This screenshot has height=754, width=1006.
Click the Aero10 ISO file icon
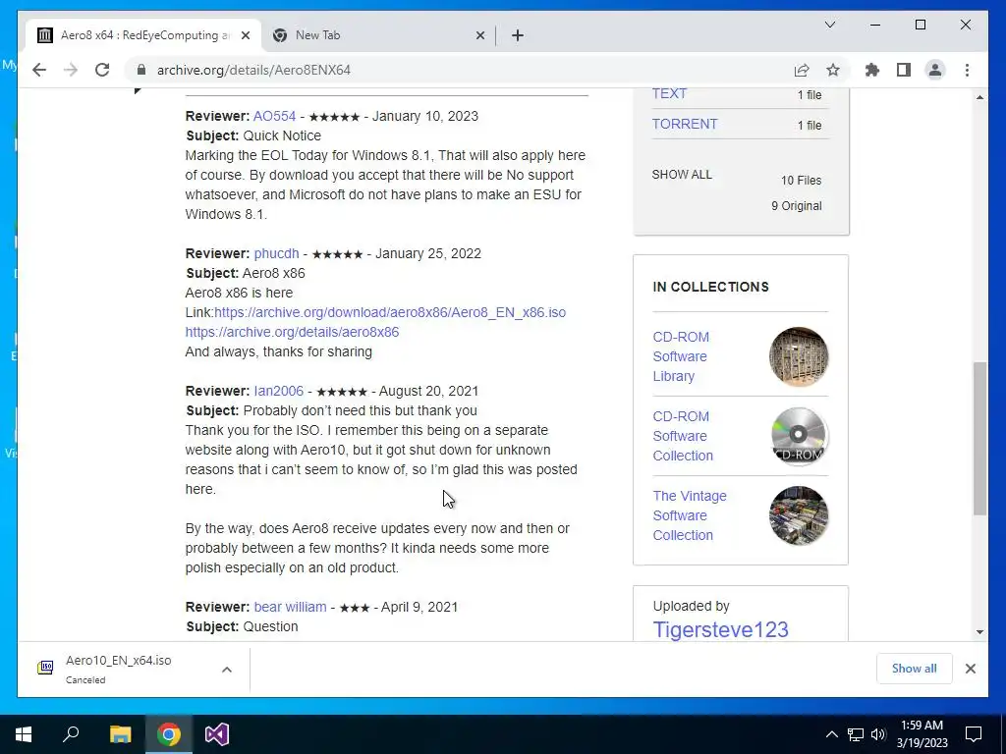(45, 668)
